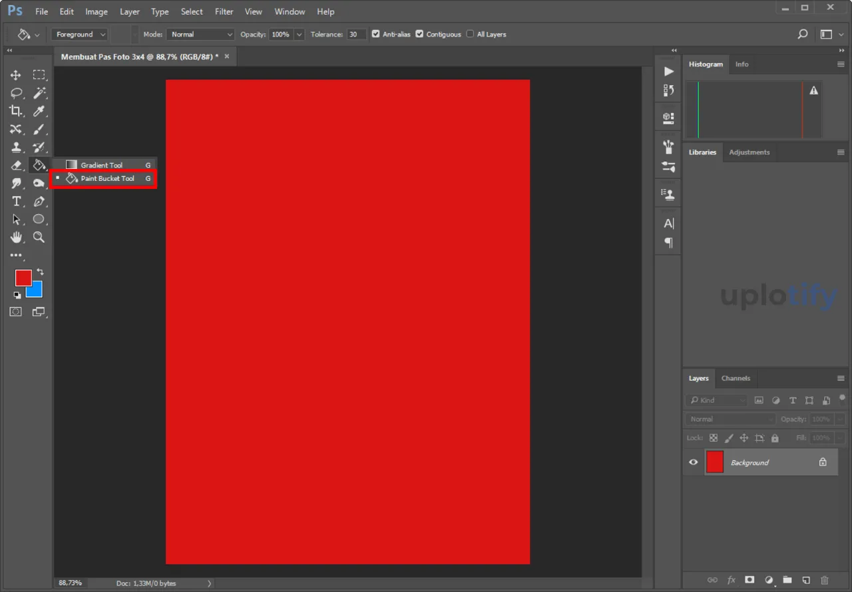Select the Hand tool

[16, 237]
